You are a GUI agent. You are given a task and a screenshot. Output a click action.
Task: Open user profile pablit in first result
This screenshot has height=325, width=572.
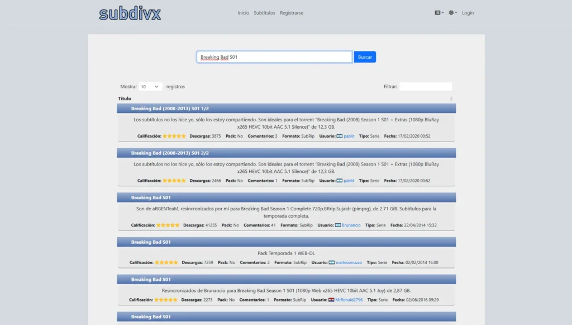(349, 136)
